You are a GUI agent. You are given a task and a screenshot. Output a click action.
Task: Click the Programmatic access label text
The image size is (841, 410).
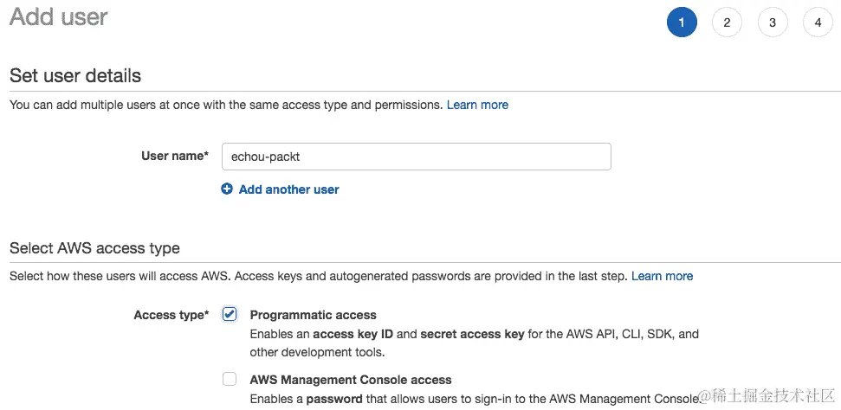(x=313, y=315)
